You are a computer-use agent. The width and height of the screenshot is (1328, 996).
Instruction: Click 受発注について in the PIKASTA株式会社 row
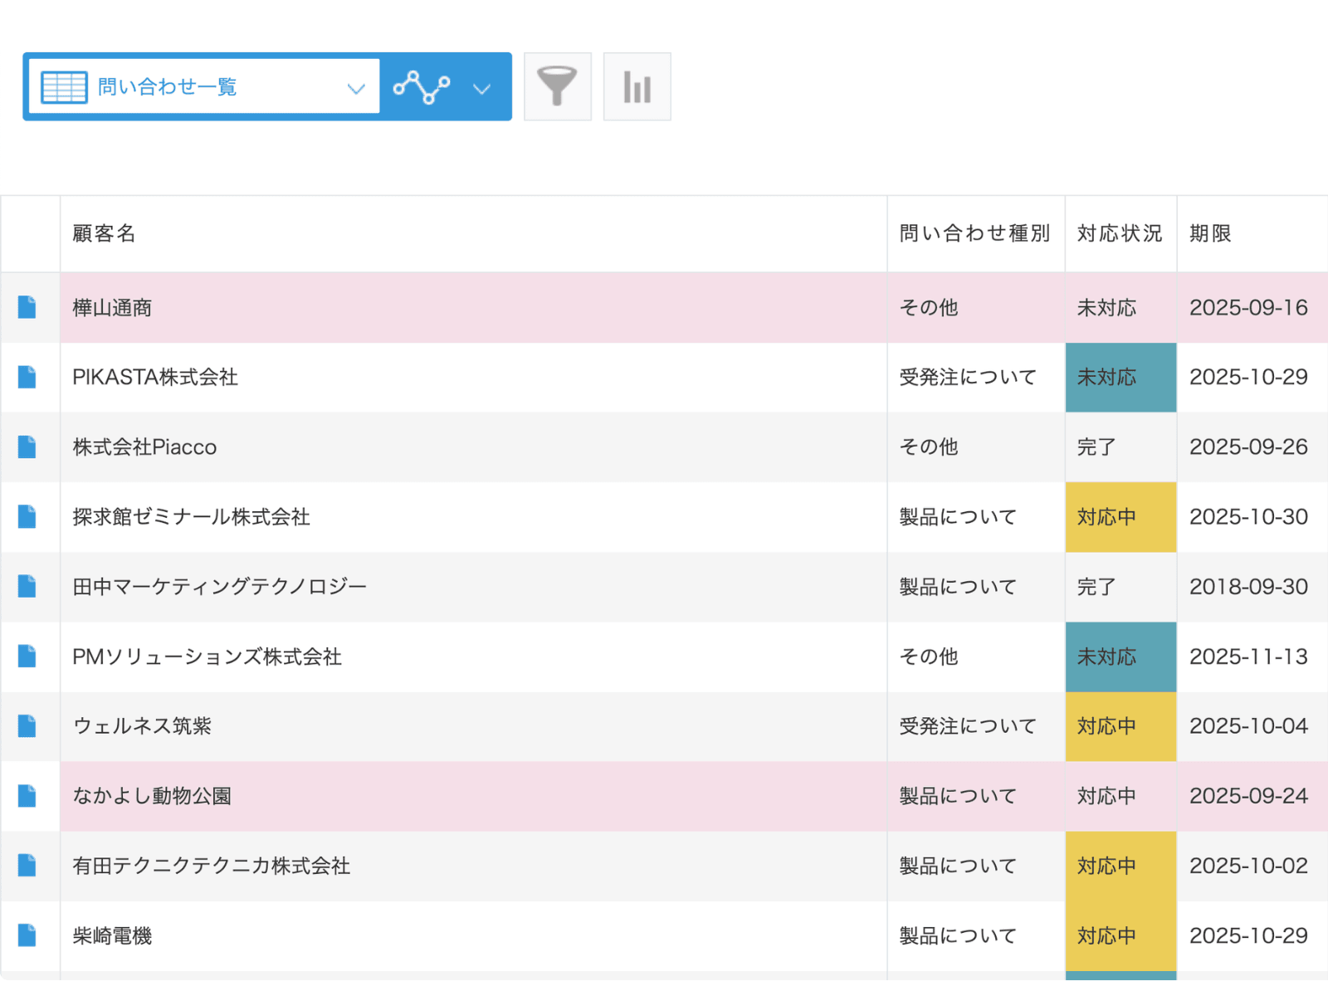[968, 378]
